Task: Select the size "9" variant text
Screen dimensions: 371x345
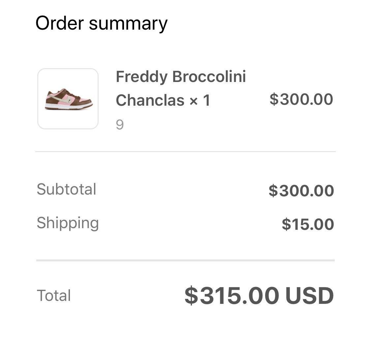Action: [x=120, y=125]
